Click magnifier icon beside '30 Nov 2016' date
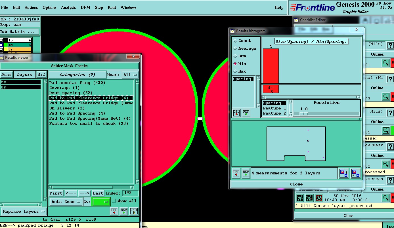The height and width of the screenshot is (228, 394). pyautogui.click(x=386, y=198)
